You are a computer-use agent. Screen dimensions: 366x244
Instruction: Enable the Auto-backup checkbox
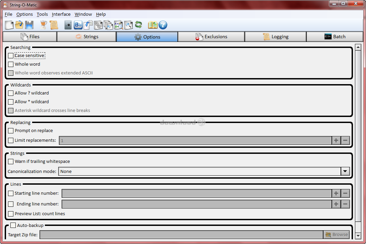coord(13,225)
